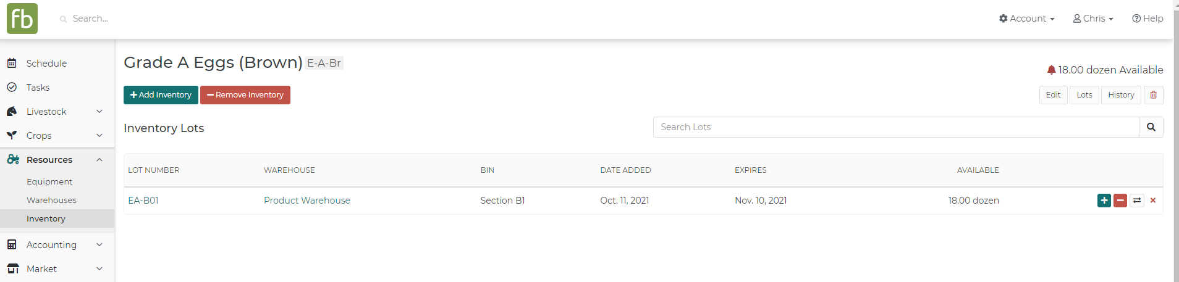The width and height of the screenshot is (1179, 282).
Task: Click the red trash delete icon
Action: click(1153, 95)
